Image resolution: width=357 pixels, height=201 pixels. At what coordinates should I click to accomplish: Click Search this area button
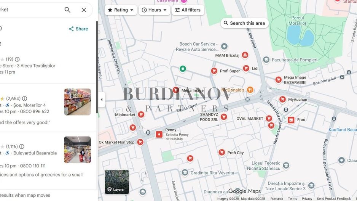click(x=244, y=23)
